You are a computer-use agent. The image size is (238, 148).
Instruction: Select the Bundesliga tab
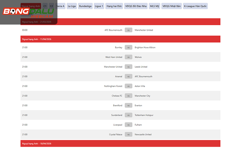85,6
